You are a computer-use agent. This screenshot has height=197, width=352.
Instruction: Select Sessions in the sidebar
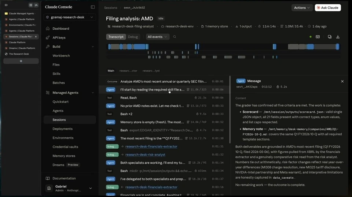tap(70, 120)
